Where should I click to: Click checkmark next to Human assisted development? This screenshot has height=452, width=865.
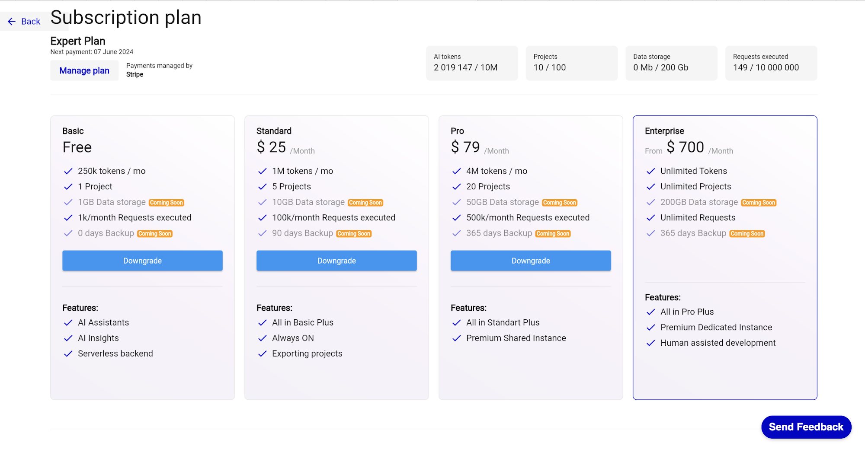pyautogui.click(x=650, y=343)
